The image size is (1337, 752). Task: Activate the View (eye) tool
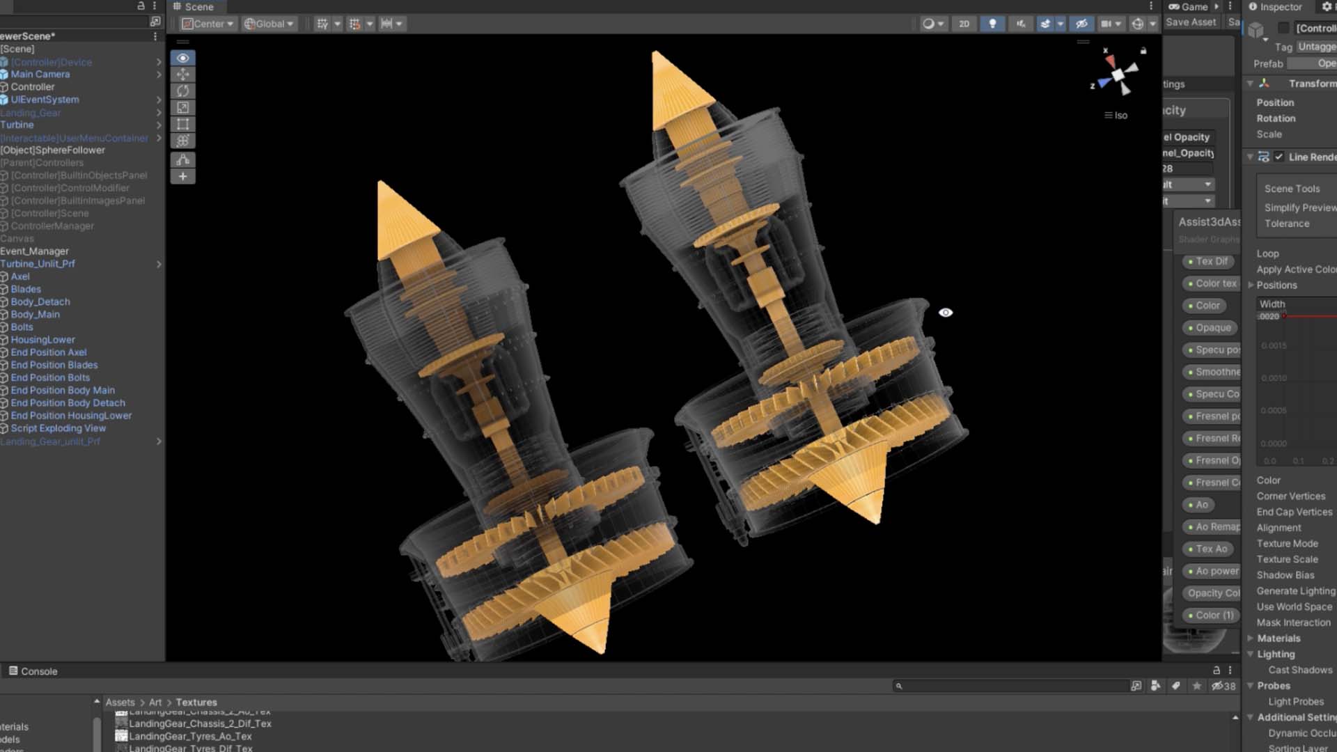pyautogui.click(x=182, y=58)
